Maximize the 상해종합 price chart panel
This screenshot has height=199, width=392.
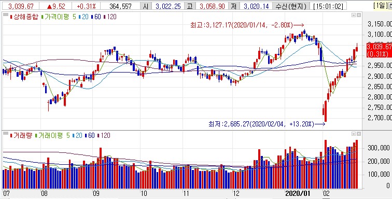(354, 15)
